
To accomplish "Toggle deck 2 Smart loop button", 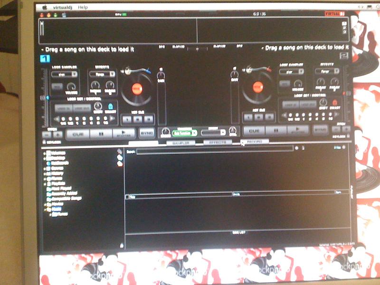I will (x=335, y=102).
